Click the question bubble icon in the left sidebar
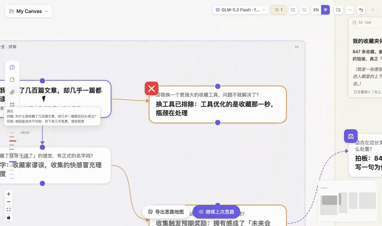This screenshot has height=226, width=382. 12,67
